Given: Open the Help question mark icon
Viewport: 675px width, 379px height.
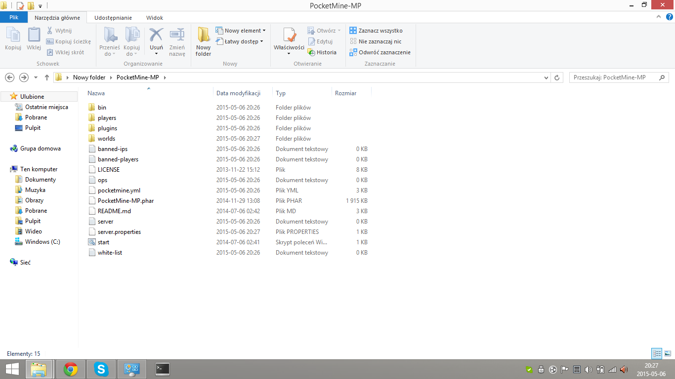Looking at the screenshot, I should pos(669,17).
